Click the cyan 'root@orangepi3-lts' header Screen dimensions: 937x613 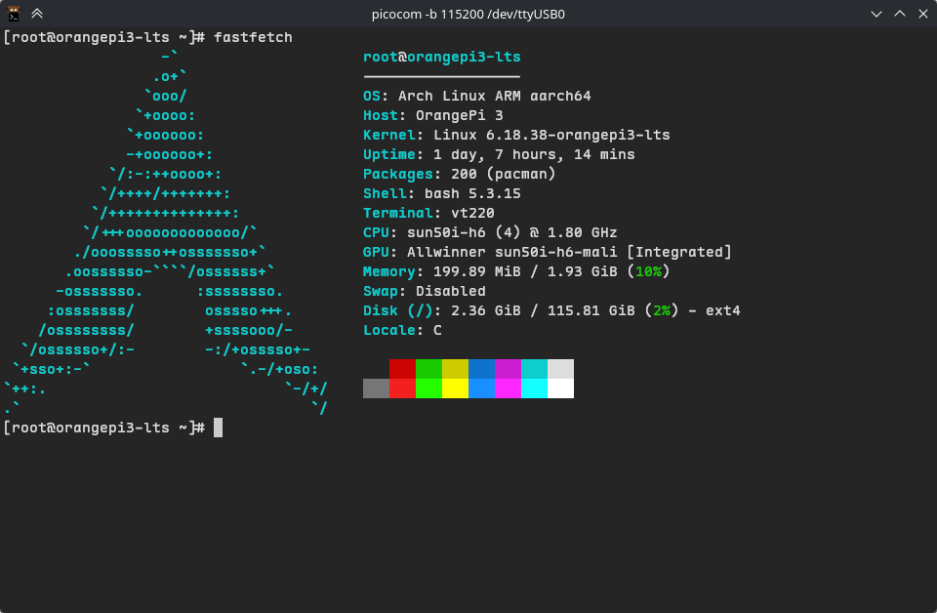[441, 57]
